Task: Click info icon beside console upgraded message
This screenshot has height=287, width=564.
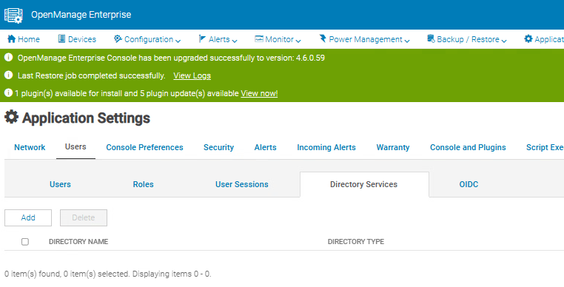Action: coord(8,58)
